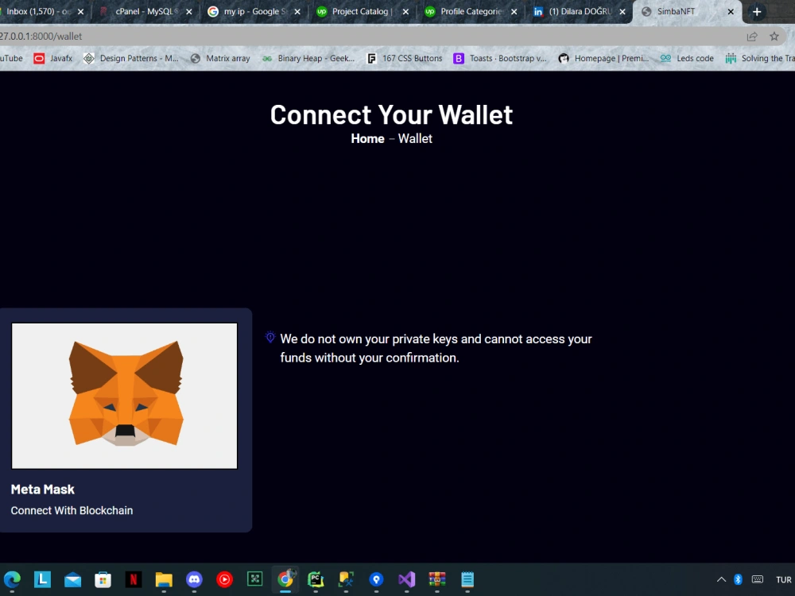Open the Homepage | Premi... GitHub bookmark
This screenshot has height=596, width=795.
coord(603,58)
